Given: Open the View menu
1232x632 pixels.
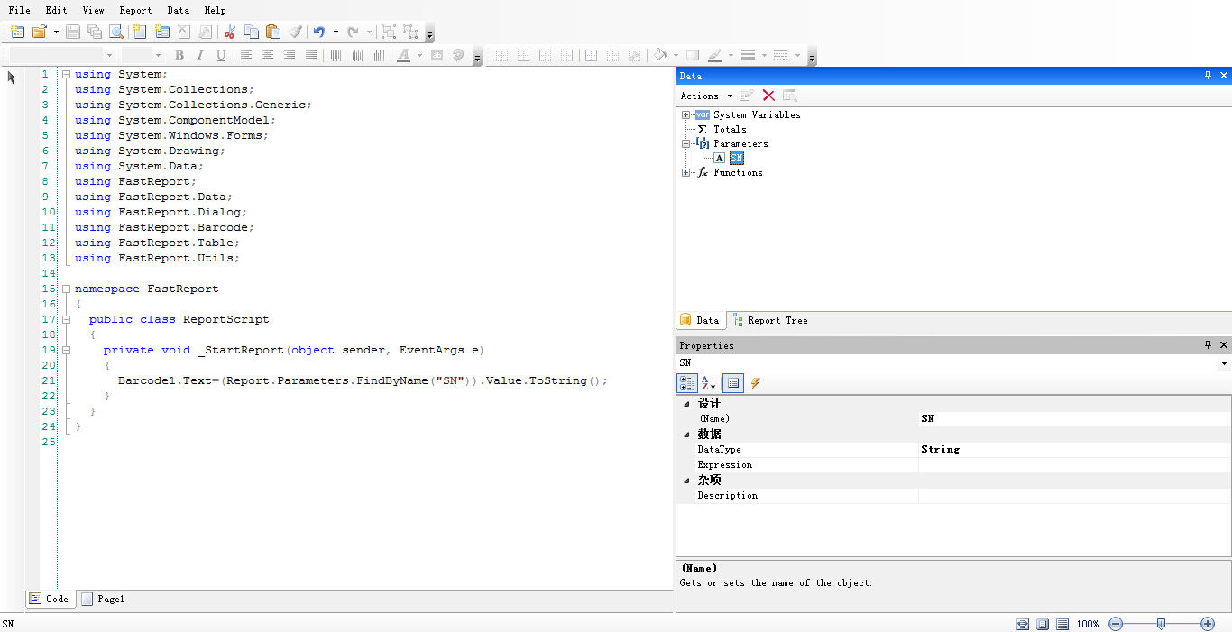Looking at the screenshot, I should 93,10.
